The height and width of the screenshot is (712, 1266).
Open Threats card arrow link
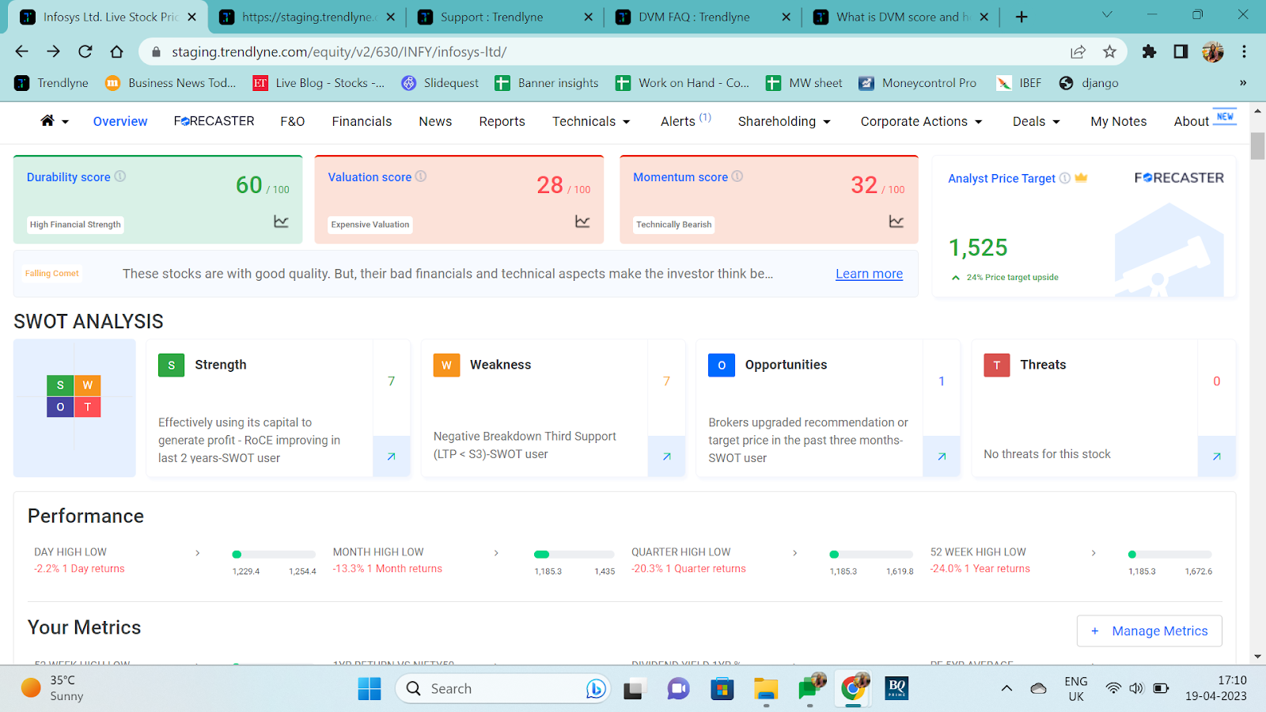[x=1217, y=456]
